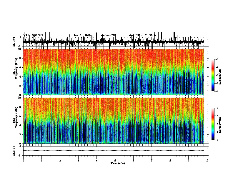Viewport: 233px width, 180px height.
Task: Click time axis tick label "2"
Action: [x=60, y=161]
